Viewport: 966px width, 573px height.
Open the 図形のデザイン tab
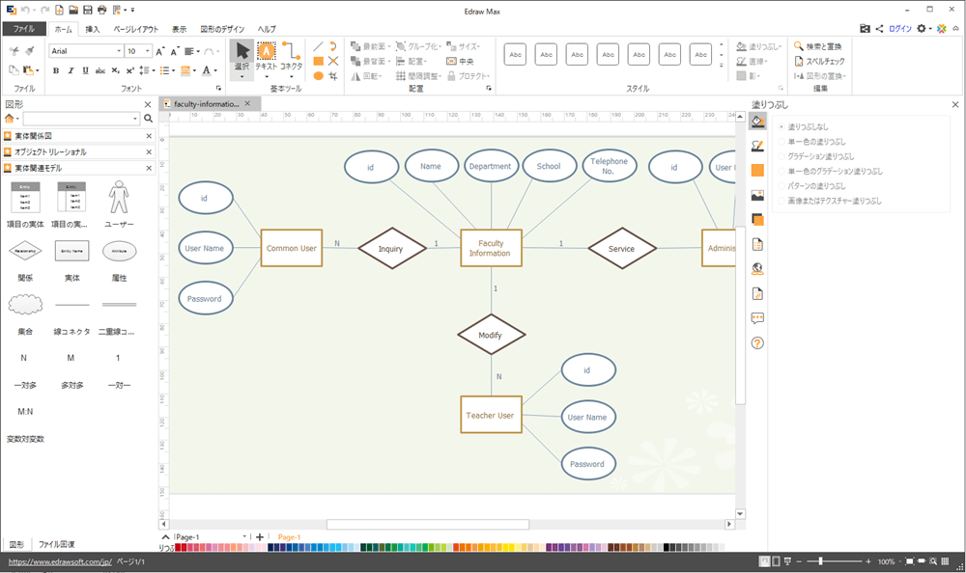pyautogui.click(x=222, y=29)
